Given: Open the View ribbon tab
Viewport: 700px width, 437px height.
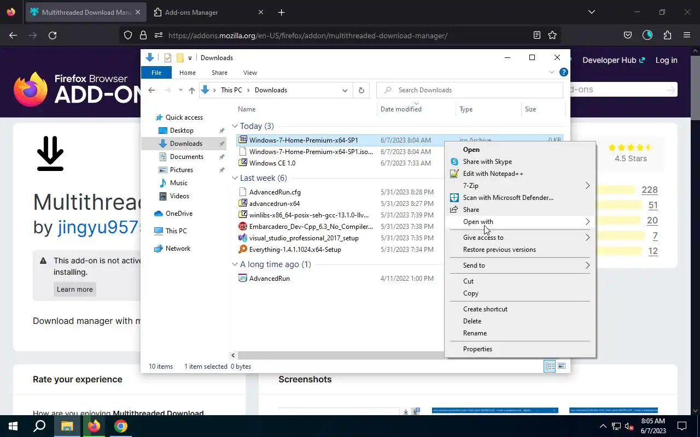Looking at the screenshot, I should click(250, 73).
